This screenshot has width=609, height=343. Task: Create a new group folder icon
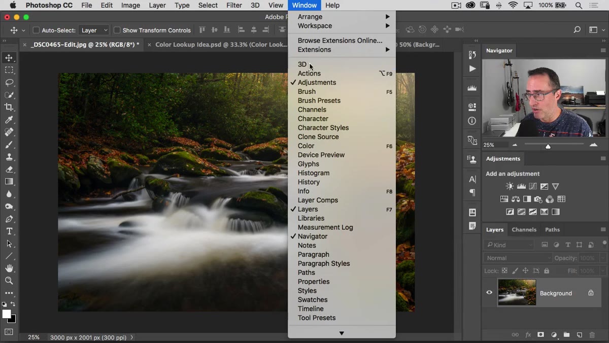click(566, 335)
